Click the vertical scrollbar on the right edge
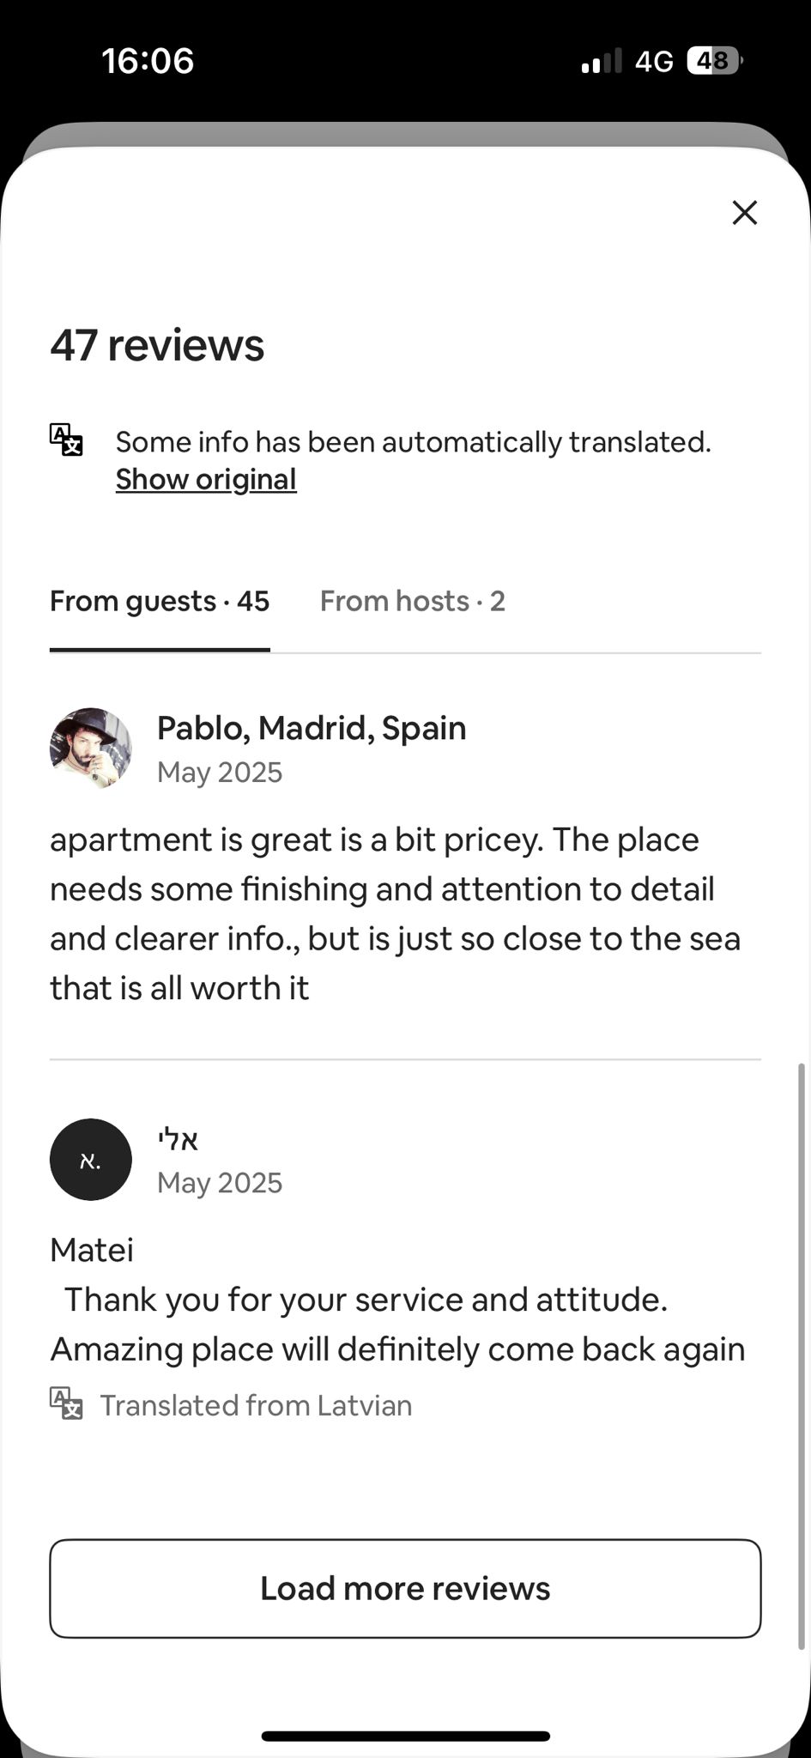Viewport: 811px width, 1758px height. [802, 1288]
